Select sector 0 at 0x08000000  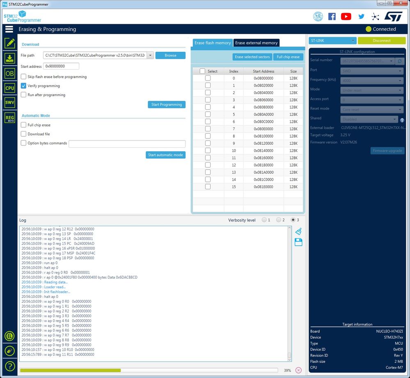coord(208,78)
